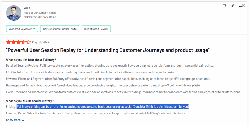Click the heading What do you dislike about Fullstory?
This screenshot has width=249, height=125.
tap(30, 101)
